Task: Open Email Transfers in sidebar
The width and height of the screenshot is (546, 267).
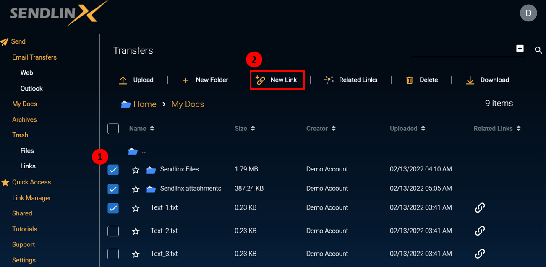Action: coord(34,57)
